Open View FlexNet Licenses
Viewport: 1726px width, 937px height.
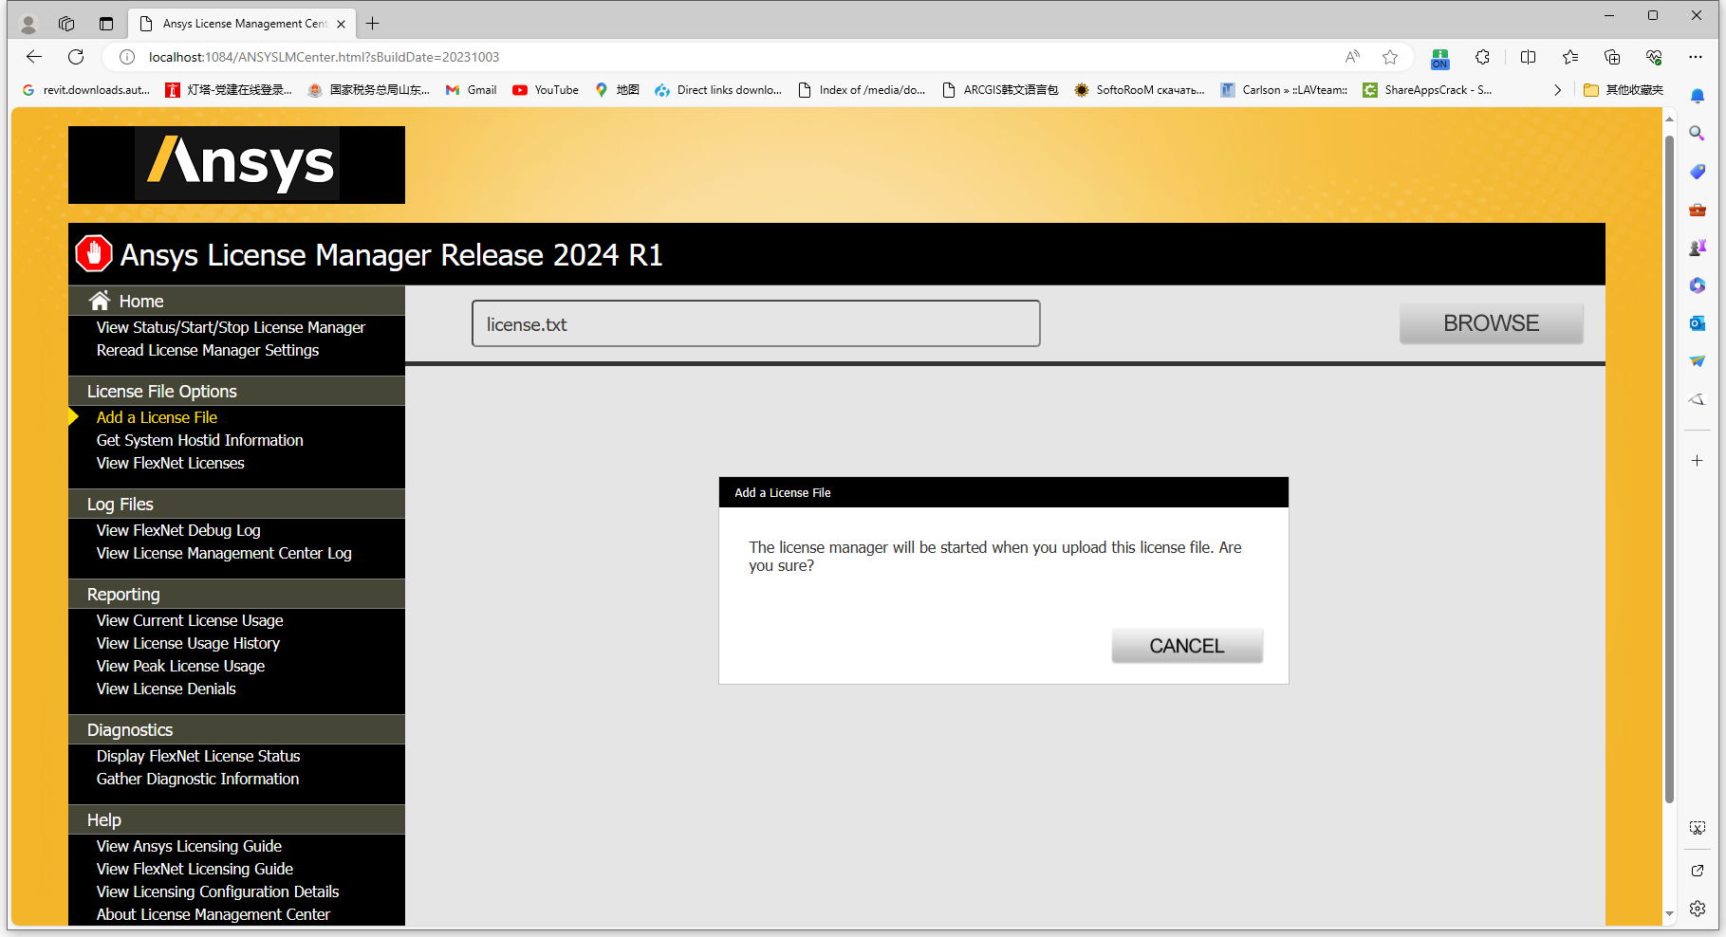(170, 463)
